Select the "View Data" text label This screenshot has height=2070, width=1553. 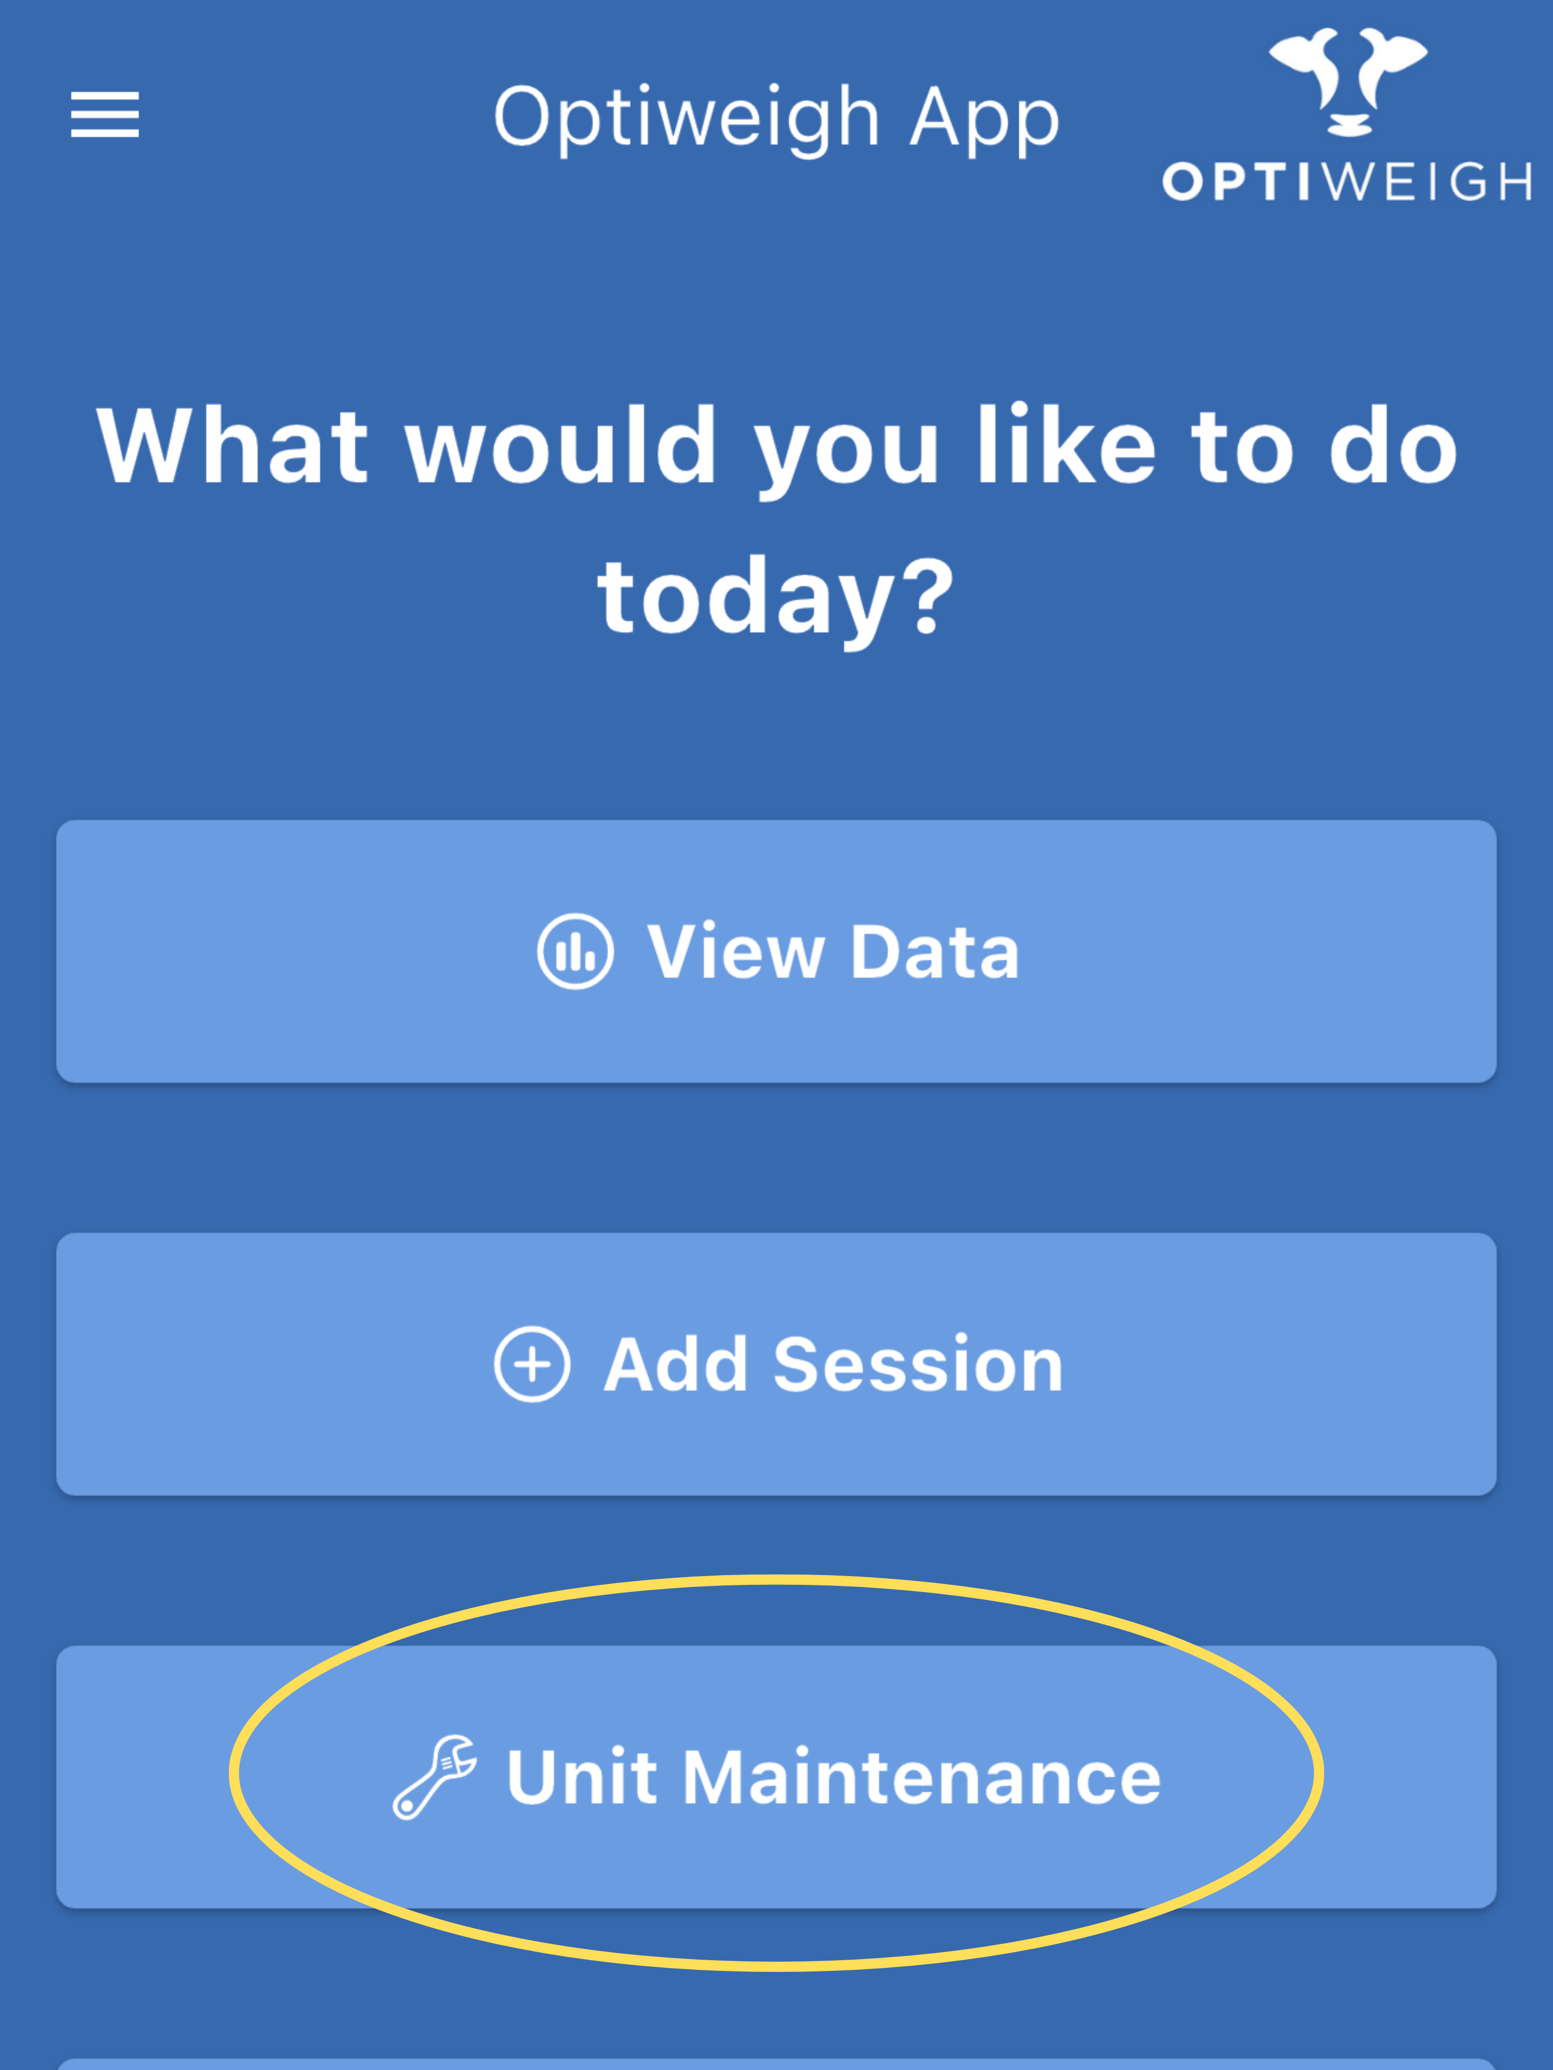[832, 952]
